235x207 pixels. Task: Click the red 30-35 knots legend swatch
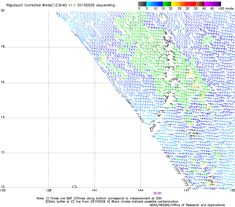(x=192, y=4)
